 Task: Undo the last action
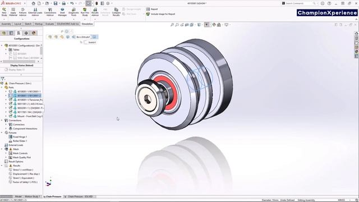(x=72, y=3)
